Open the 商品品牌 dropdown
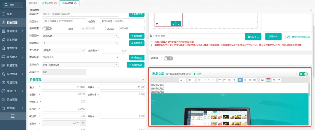 point(80,36)
